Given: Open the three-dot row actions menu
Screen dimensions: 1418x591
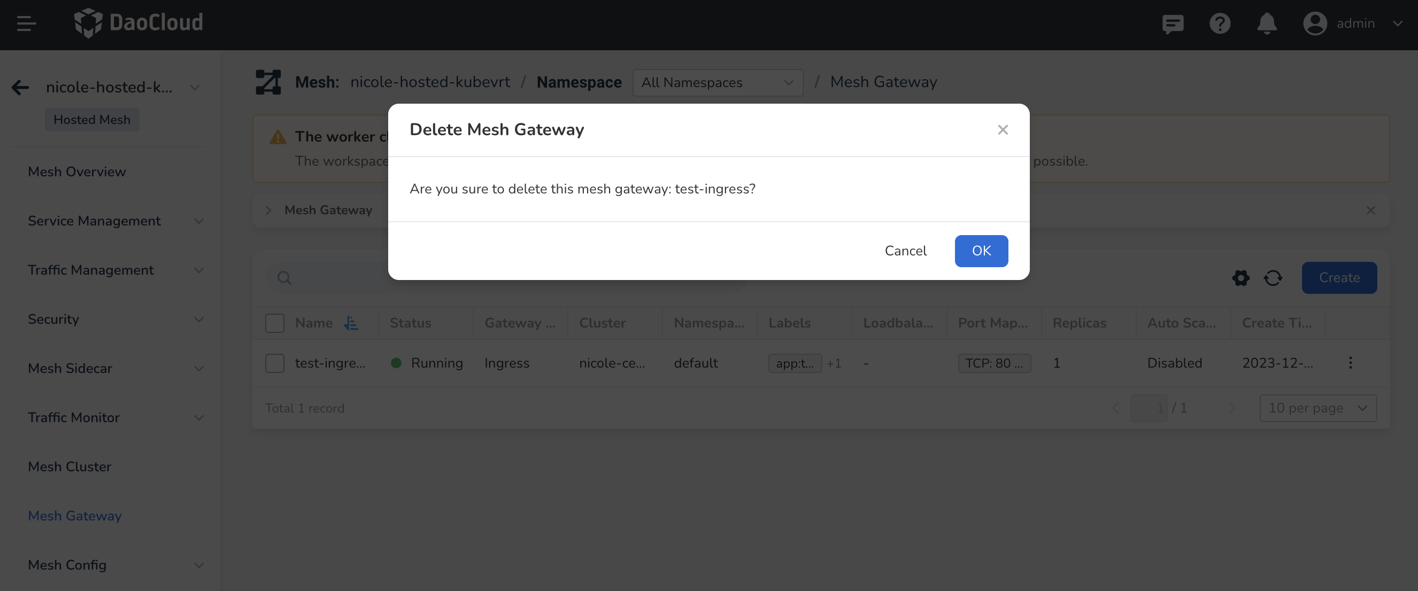Looking at the screenshot, I should [1350, 363].
